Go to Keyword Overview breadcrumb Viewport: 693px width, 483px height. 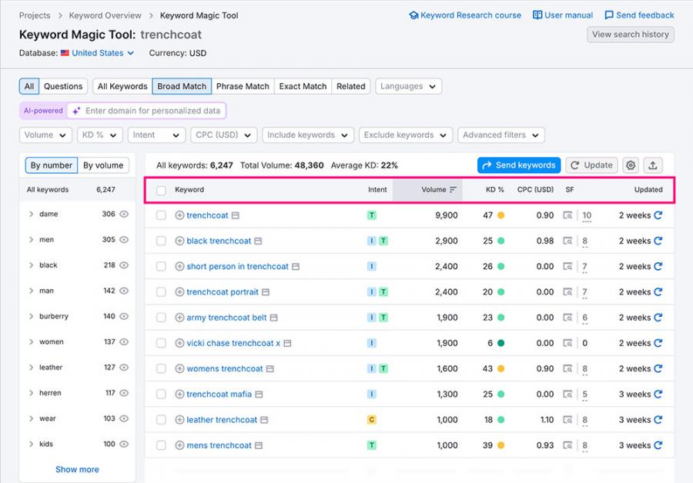click(105, 15)
